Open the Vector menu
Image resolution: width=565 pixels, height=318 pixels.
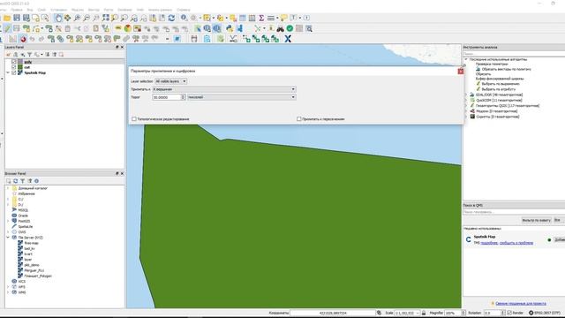coord(94,10)
